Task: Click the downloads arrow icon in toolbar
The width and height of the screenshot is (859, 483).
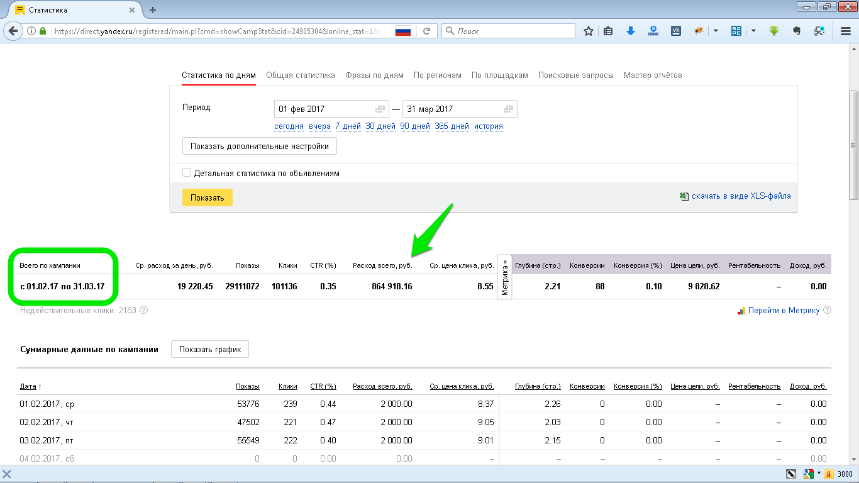Action: point(631,31)
